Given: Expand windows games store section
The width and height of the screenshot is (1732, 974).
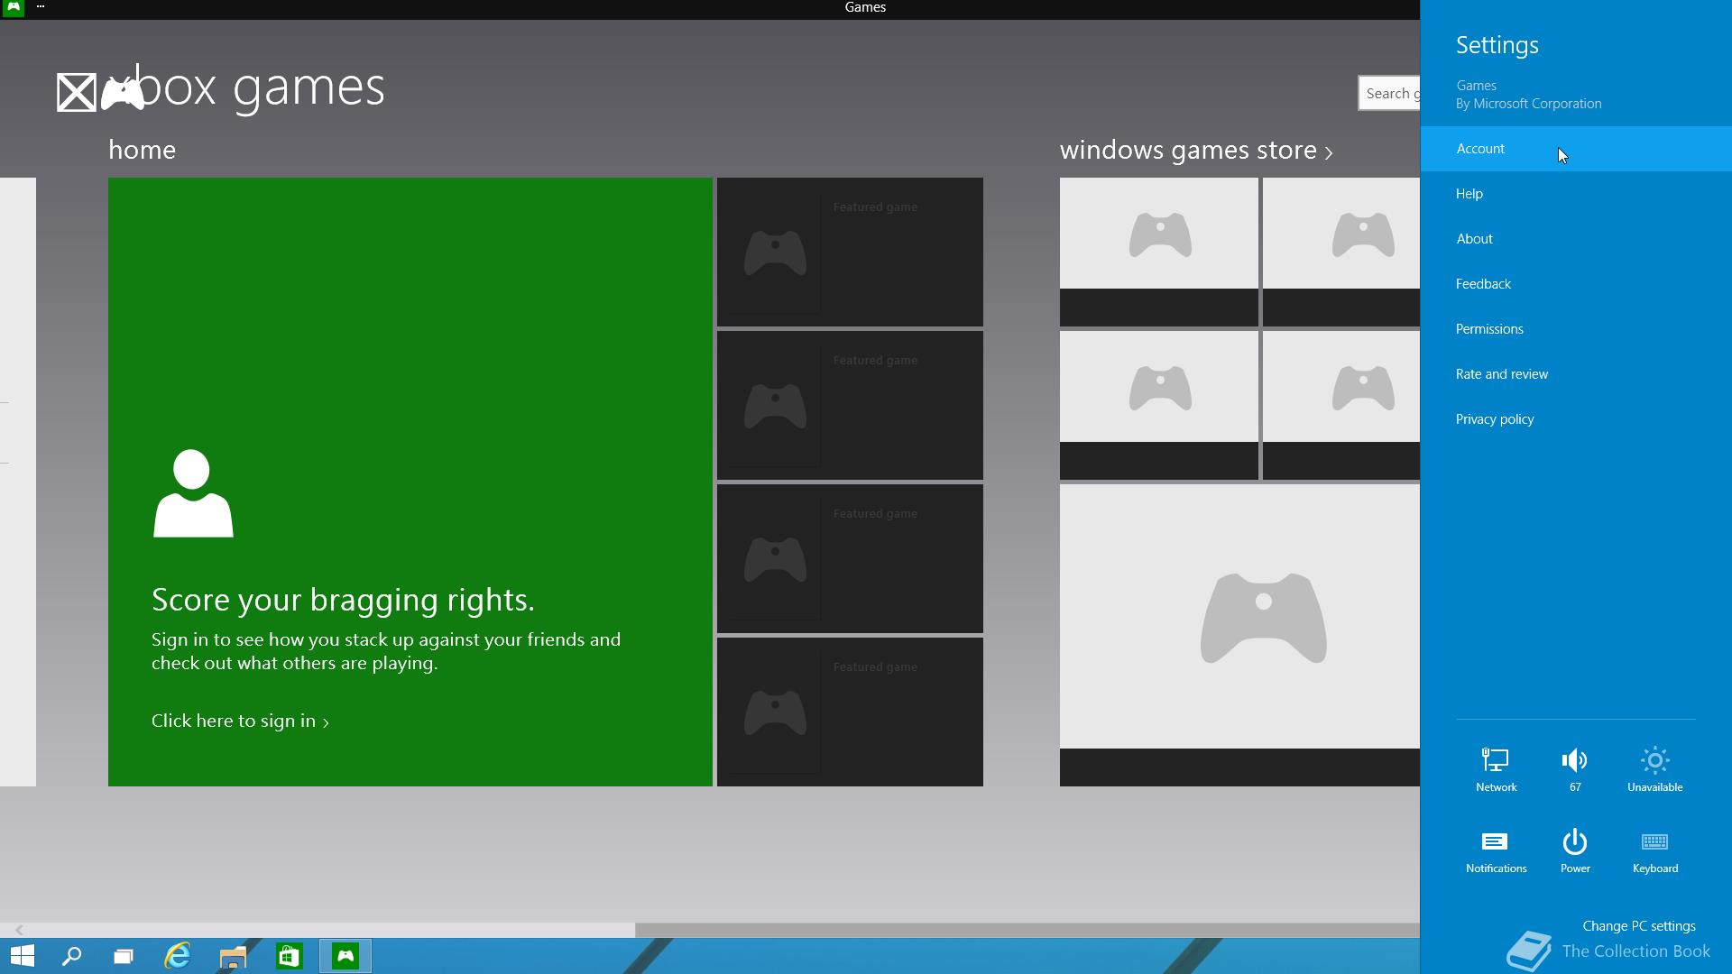Looking at the screenshot, I should [1195, 151].
